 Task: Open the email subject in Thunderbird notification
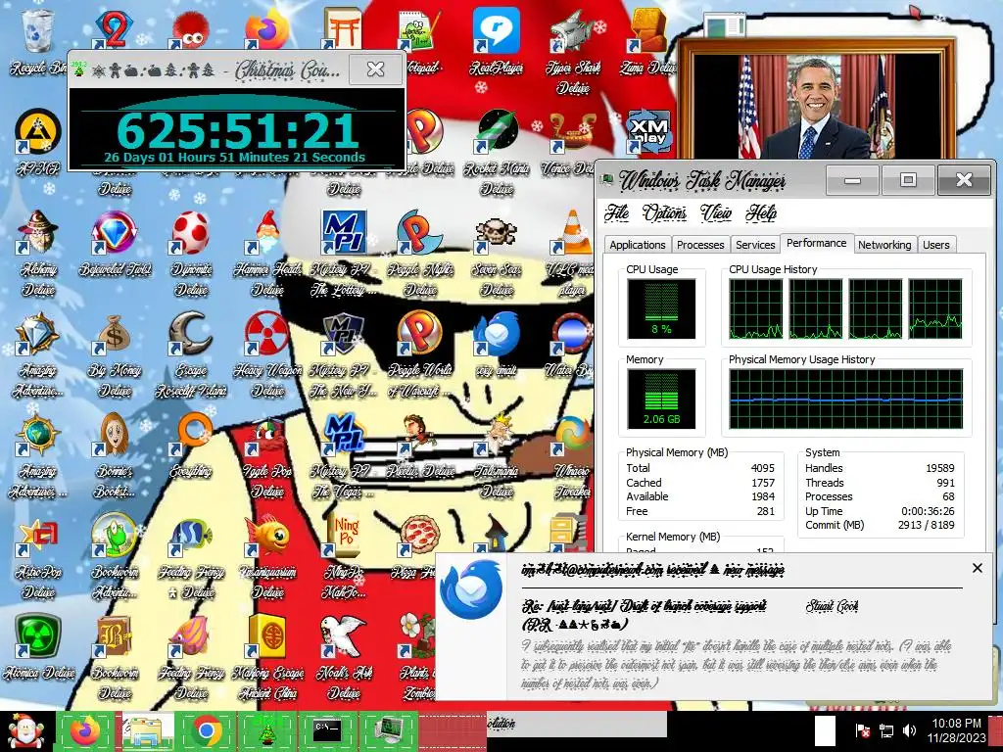(645, 614)
